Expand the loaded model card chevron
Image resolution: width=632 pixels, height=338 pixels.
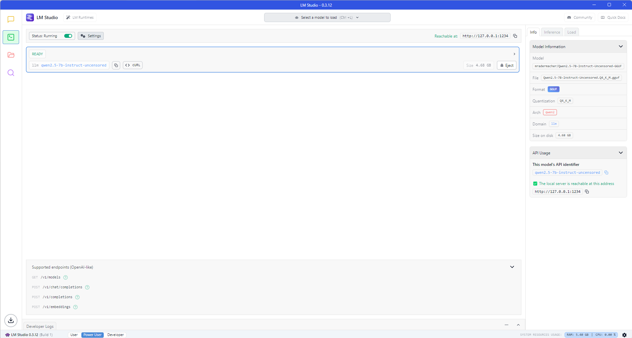click(514, 54)
